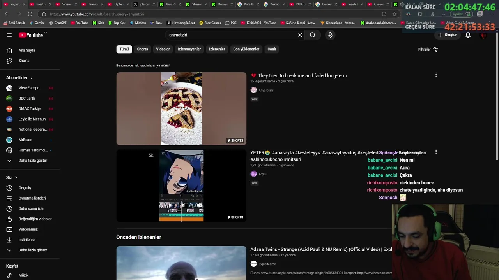Click the address bar URL field
Image resolution: width=499 pixels, height=280 pixels.
click(211, 14)
